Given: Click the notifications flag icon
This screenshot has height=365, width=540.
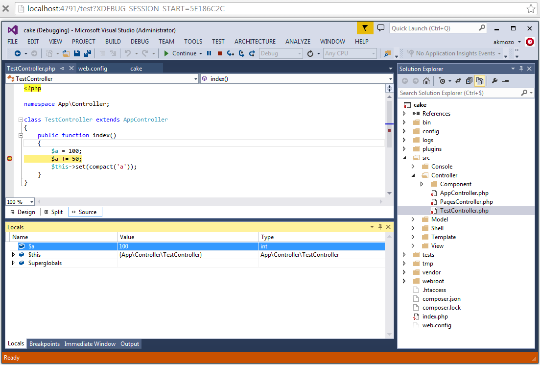Looking at the screenshot, I should (365, 28).
